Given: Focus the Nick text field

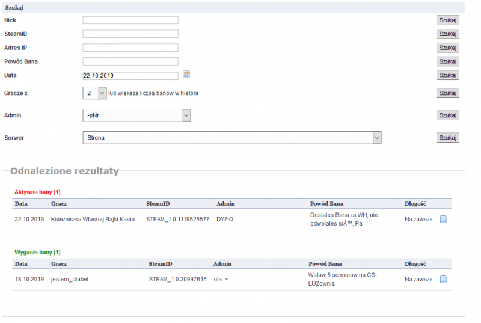Looking at the screenshot, I should [130, 20].
